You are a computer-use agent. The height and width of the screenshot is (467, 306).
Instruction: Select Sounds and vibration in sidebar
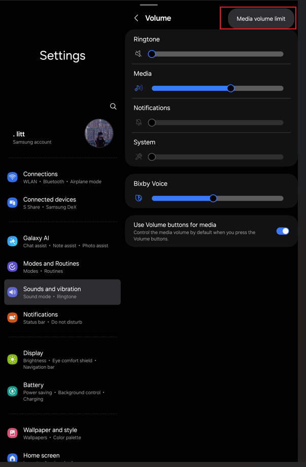(x=62, y=292)
